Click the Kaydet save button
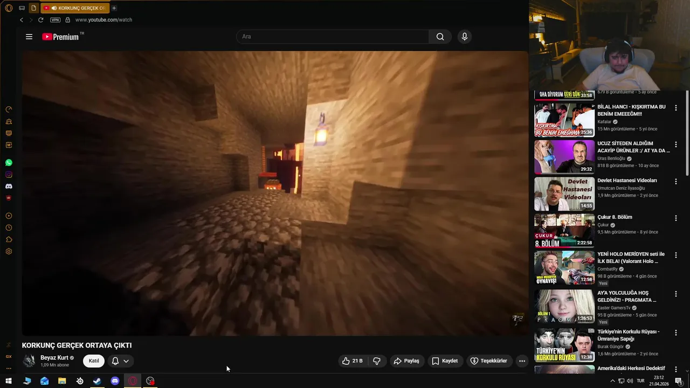690x388 pixels. 445,361
